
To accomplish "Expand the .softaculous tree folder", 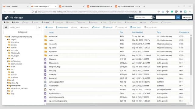I will pos(7,61).
